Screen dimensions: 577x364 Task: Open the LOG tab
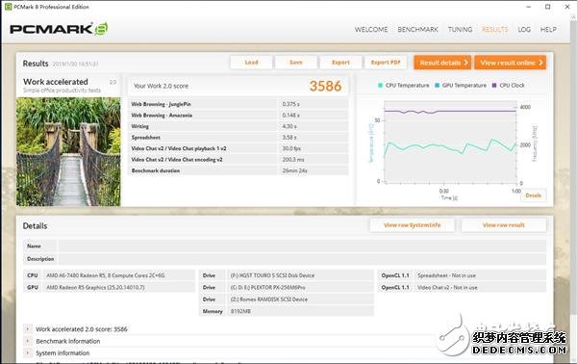524,30
